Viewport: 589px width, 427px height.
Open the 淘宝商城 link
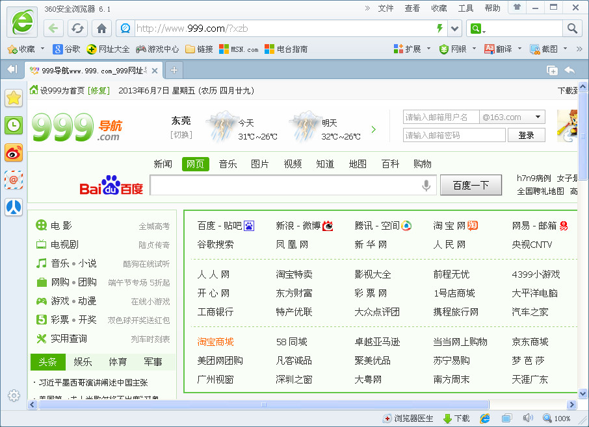tap(216, 341)
